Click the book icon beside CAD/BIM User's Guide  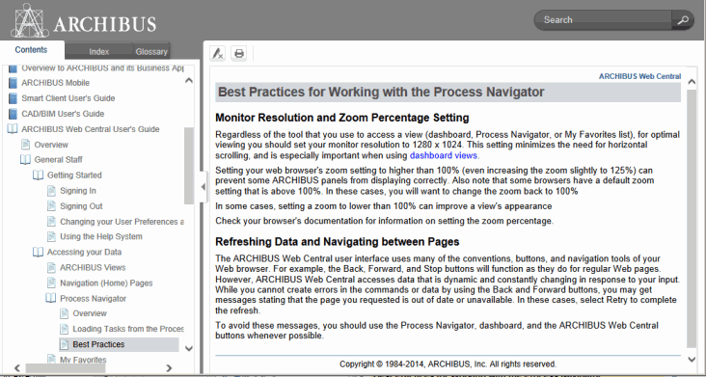click(13, 114)
